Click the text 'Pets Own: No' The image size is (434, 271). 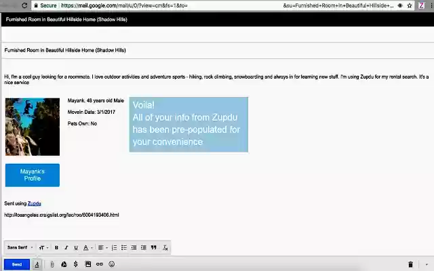click(82, 123)
